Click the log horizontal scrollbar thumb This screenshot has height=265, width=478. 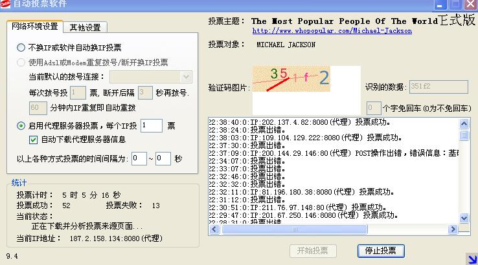coord(295,229)
